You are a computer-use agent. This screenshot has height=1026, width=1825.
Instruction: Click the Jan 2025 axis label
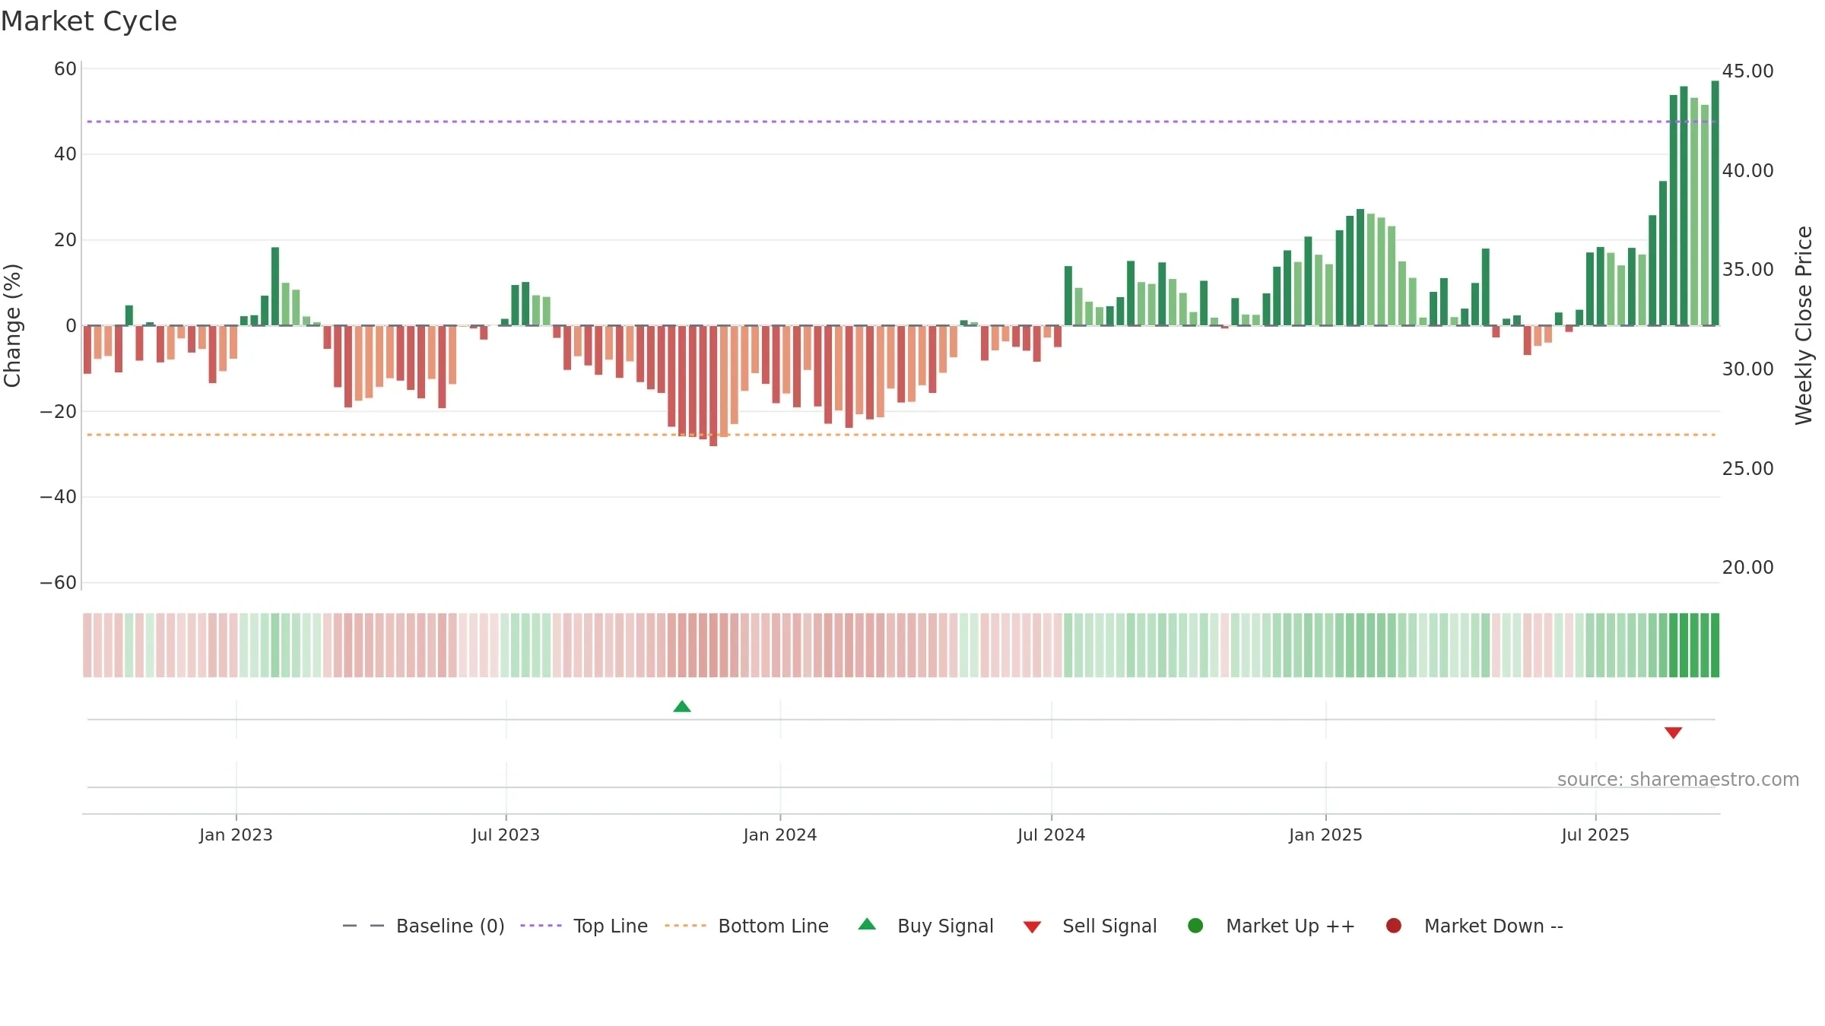tap(1325, 835)
